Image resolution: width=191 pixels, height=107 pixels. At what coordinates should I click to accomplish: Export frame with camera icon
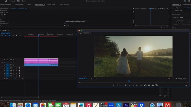coord(153,85)
